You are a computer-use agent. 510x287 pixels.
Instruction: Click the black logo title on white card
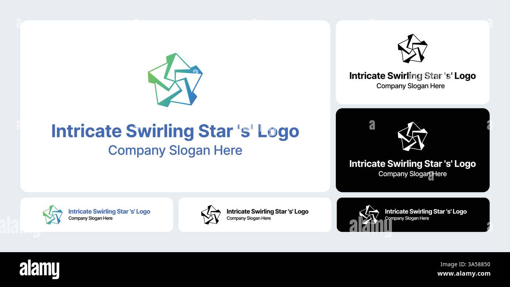pos(412,76)
